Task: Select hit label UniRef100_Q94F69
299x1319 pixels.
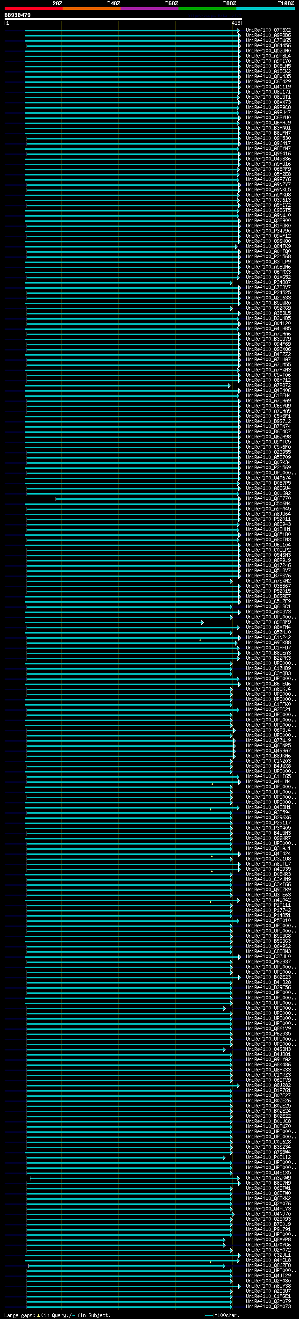Action: click(x=268, y=344)
